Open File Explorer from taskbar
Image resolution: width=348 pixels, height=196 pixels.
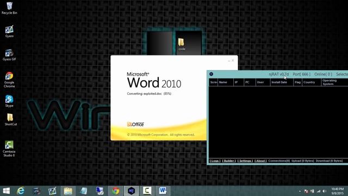coord(68,191)
